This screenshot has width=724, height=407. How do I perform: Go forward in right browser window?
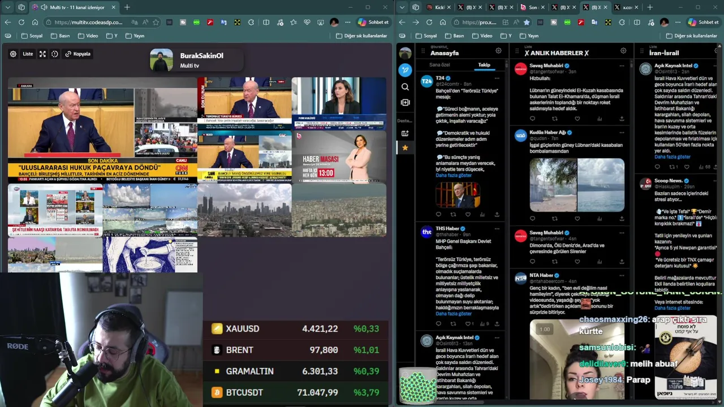tap(416, 22)
